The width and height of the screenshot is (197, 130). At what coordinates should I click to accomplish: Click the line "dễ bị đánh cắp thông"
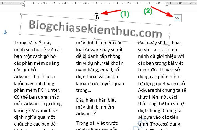[98, 56]
